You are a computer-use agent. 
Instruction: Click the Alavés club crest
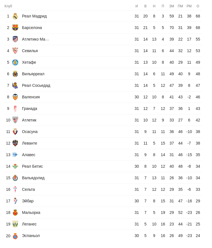[x=15, y=155]
